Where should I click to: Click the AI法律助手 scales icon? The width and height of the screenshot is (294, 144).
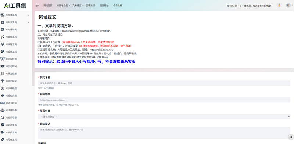[3, 110]
